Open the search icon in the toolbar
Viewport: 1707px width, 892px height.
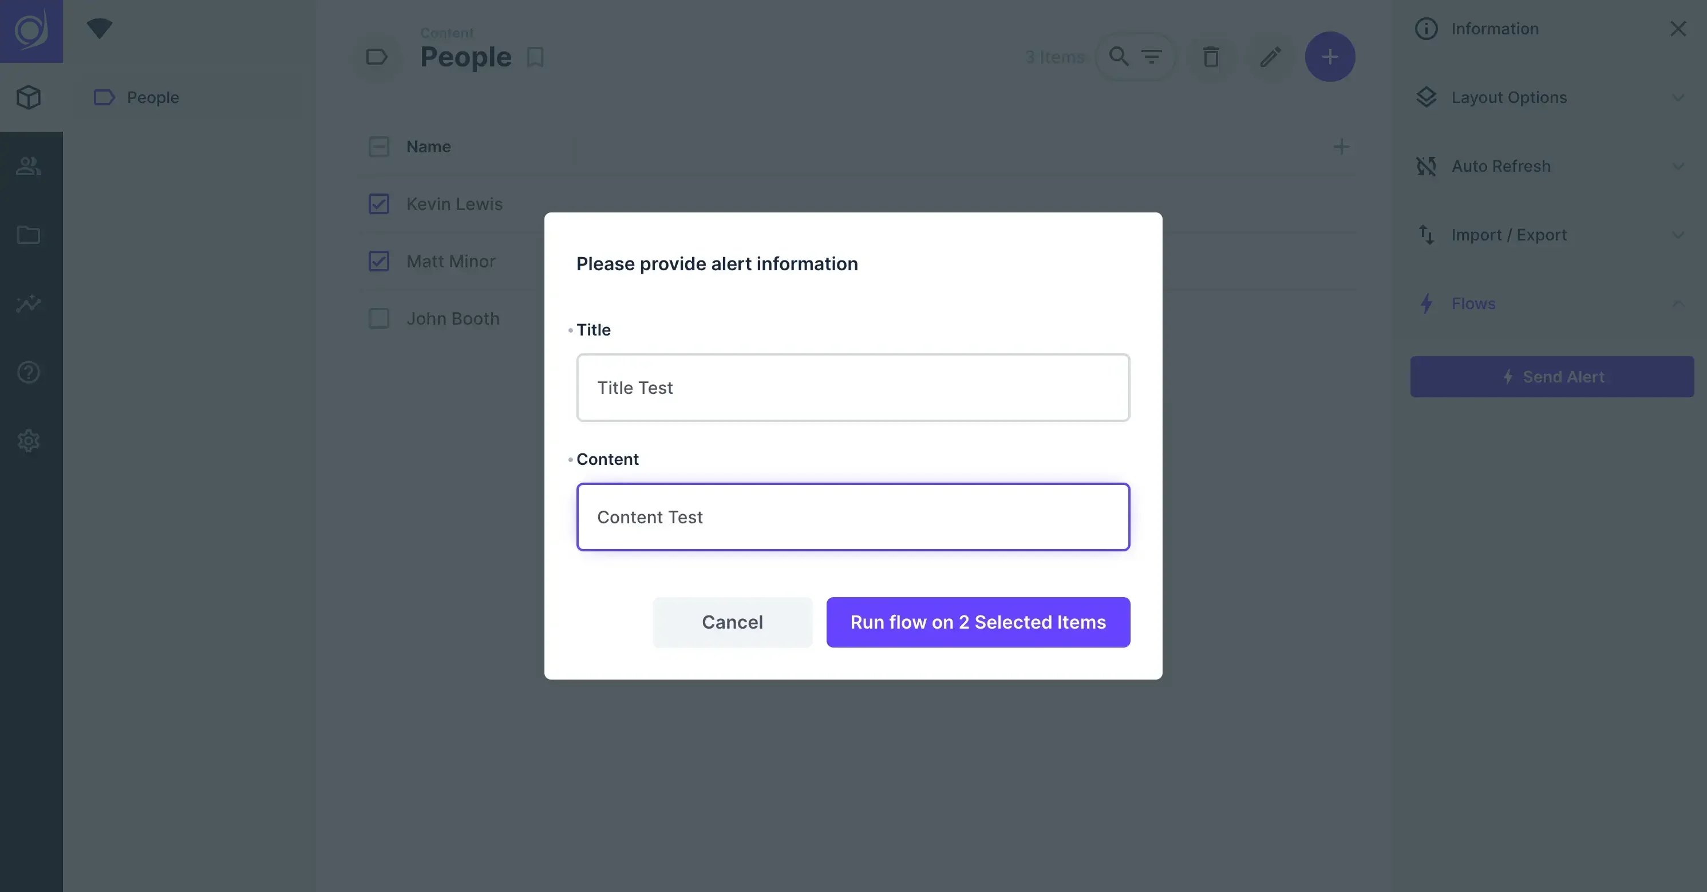pyautogui.click(x=1118, y=56)
